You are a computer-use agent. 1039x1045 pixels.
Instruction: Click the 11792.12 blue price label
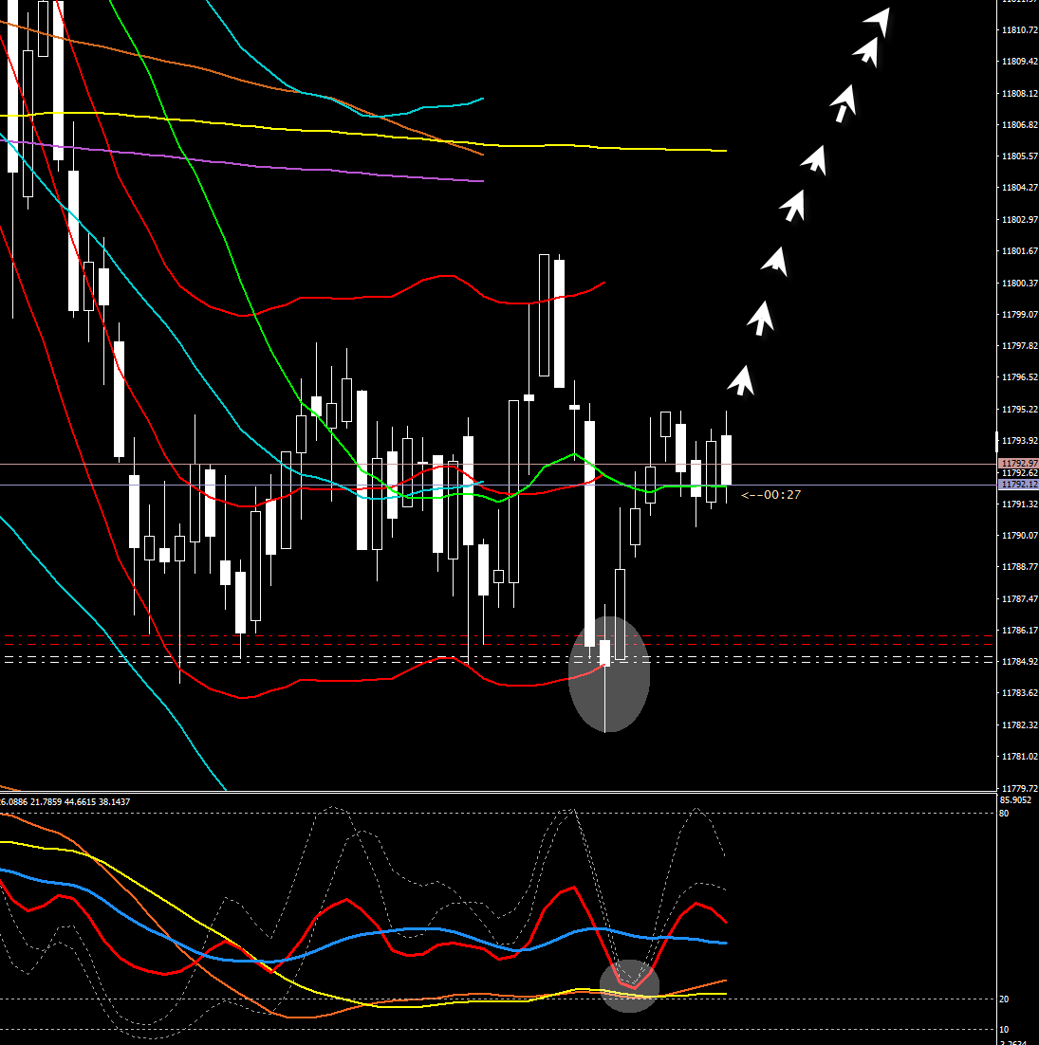click(x=1017, y=484)
